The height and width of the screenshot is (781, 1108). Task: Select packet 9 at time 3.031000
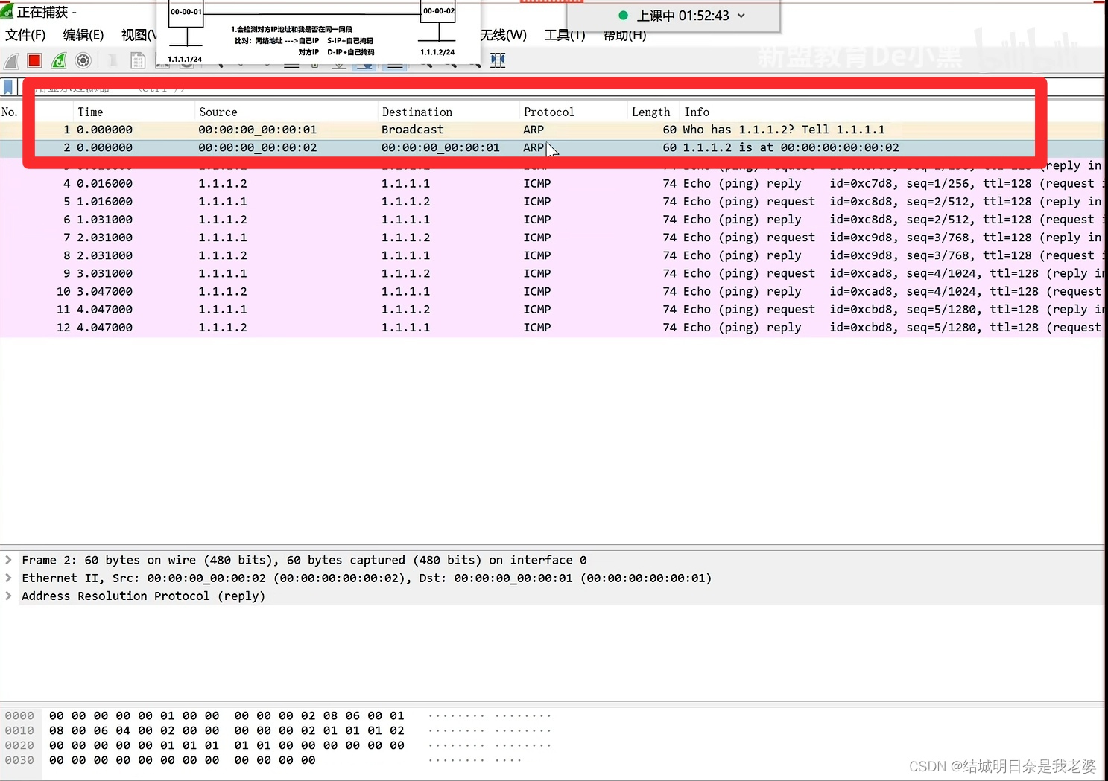tap(552, 273)
